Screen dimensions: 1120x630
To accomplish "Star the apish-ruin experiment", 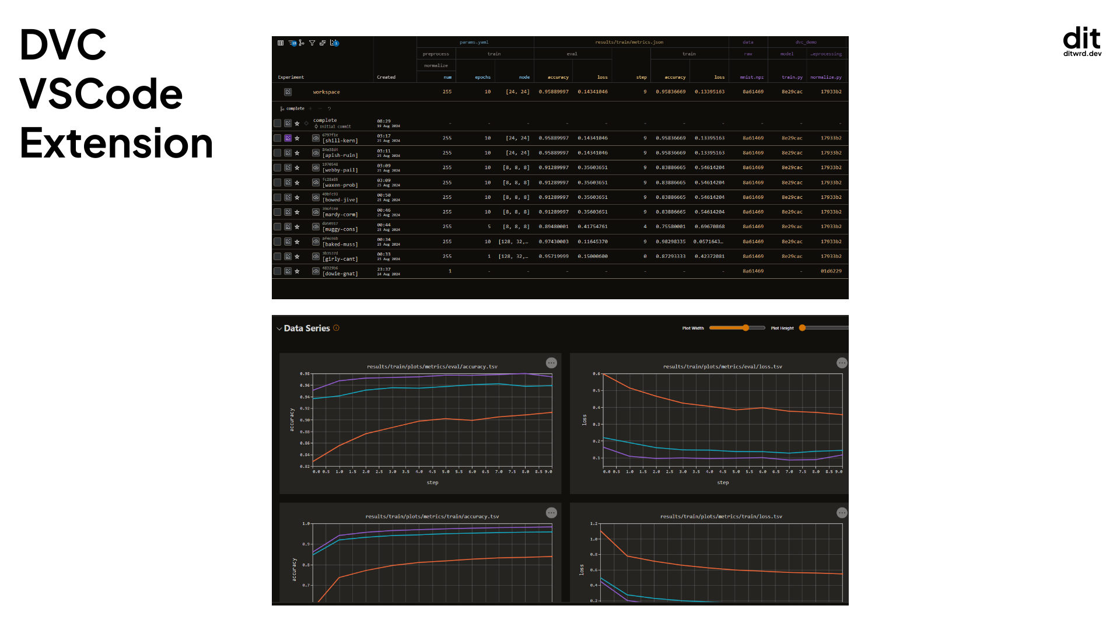I will click(297, 153).
